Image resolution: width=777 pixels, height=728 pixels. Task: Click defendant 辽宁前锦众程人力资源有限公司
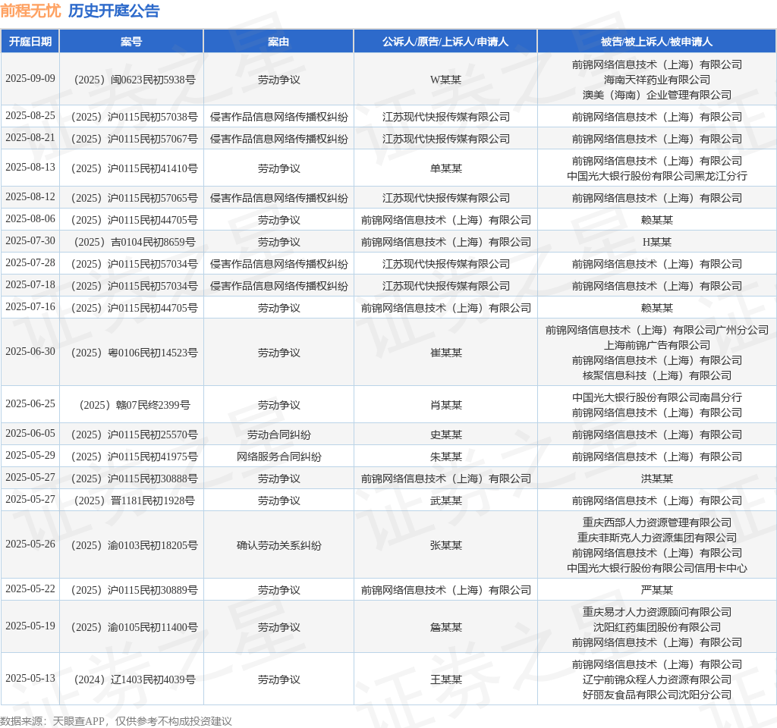tap(656, 679)
